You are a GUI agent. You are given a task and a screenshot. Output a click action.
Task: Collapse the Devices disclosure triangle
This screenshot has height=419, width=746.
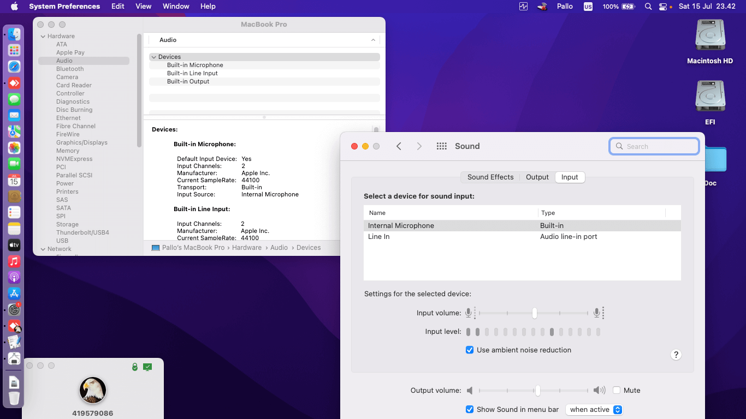(x=153, y=57)
